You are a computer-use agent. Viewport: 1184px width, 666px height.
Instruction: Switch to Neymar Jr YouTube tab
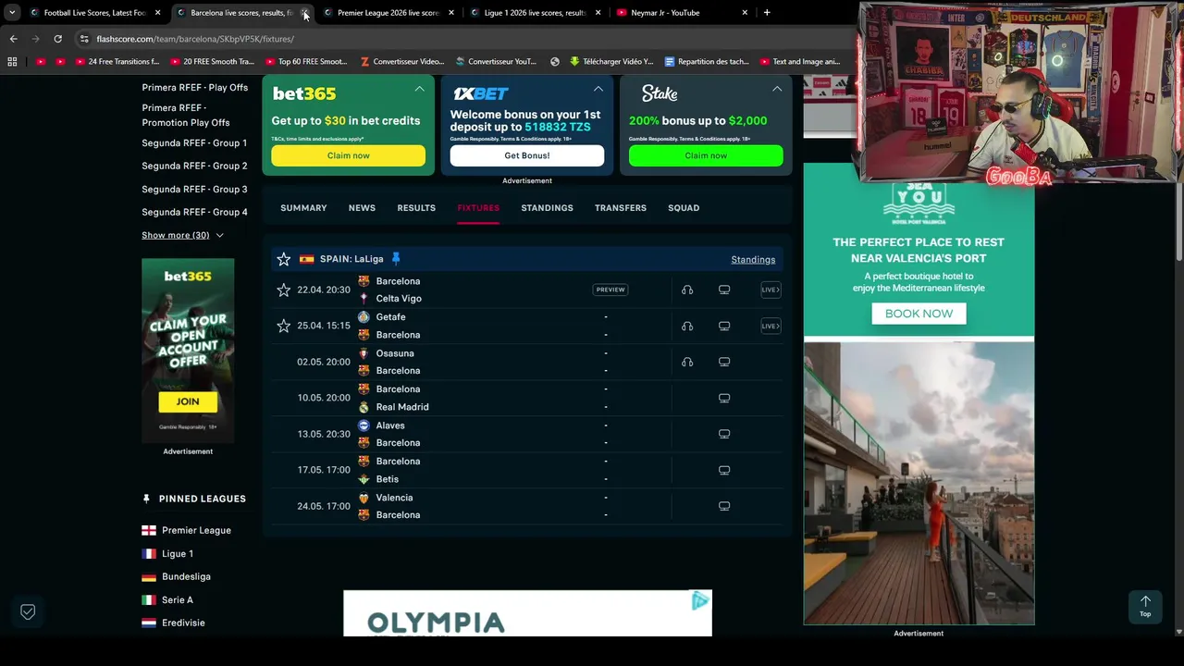click(682, 13)
